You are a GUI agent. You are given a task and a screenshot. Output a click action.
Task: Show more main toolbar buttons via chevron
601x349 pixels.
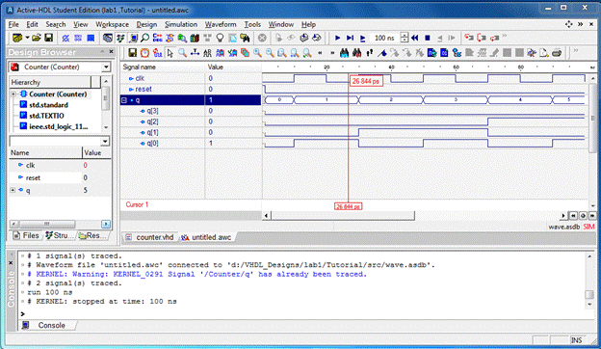tap(505, 36)
